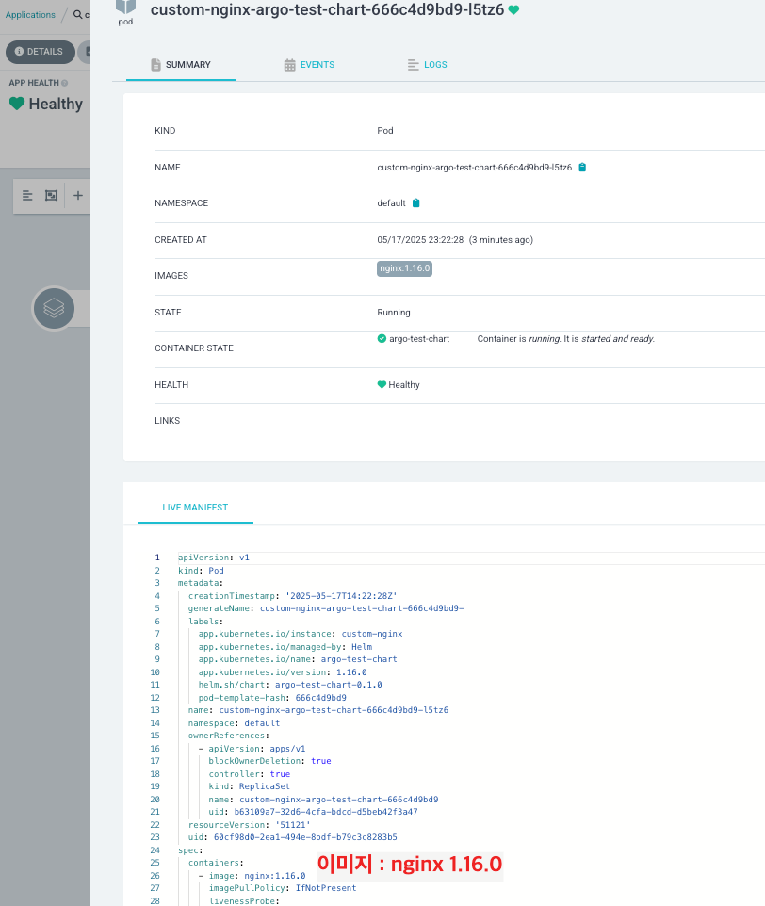
Task: Click the 'pod-template-hash' label line
Action: [x=272, y=698]
